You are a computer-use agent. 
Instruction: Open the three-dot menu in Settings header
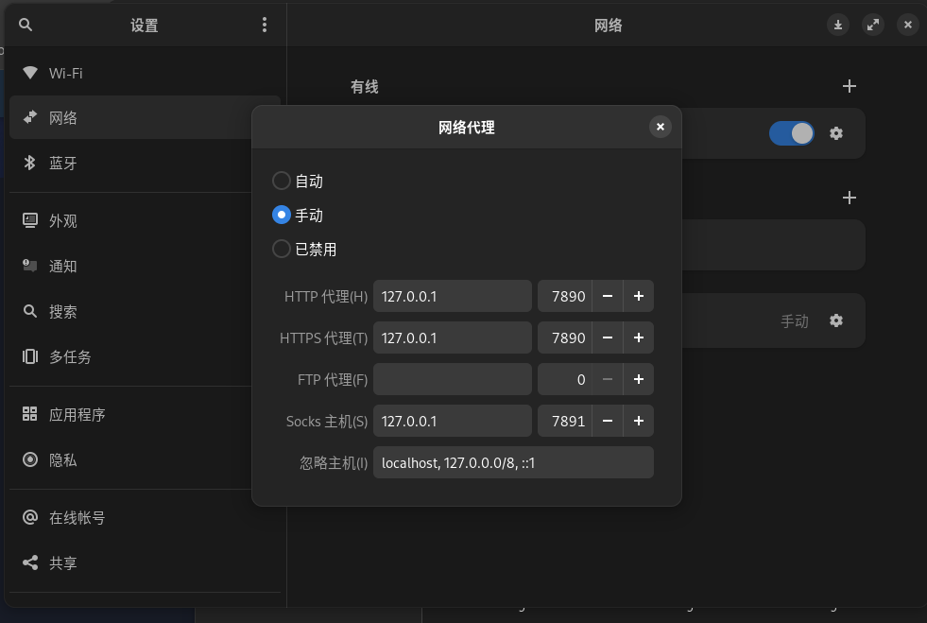click(265, 26)
